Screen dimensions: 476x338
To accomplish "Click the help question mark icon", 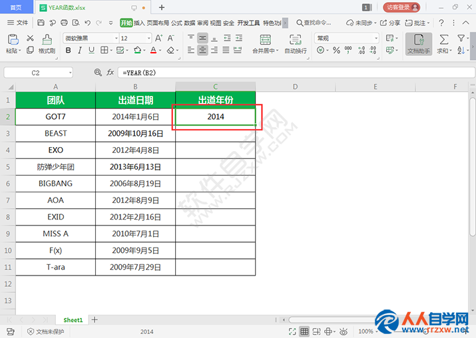I will point(441,23).
